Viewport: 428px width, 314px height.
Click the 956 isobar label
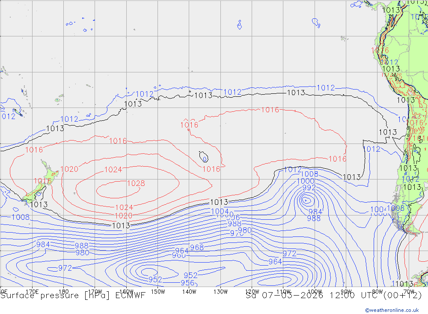(x=187, y=283)
